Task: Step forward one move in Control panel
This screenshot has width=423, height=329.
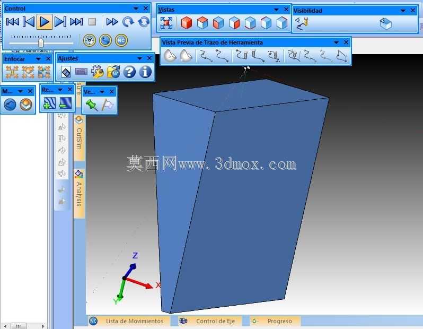Action: click(x=60, y=22)
